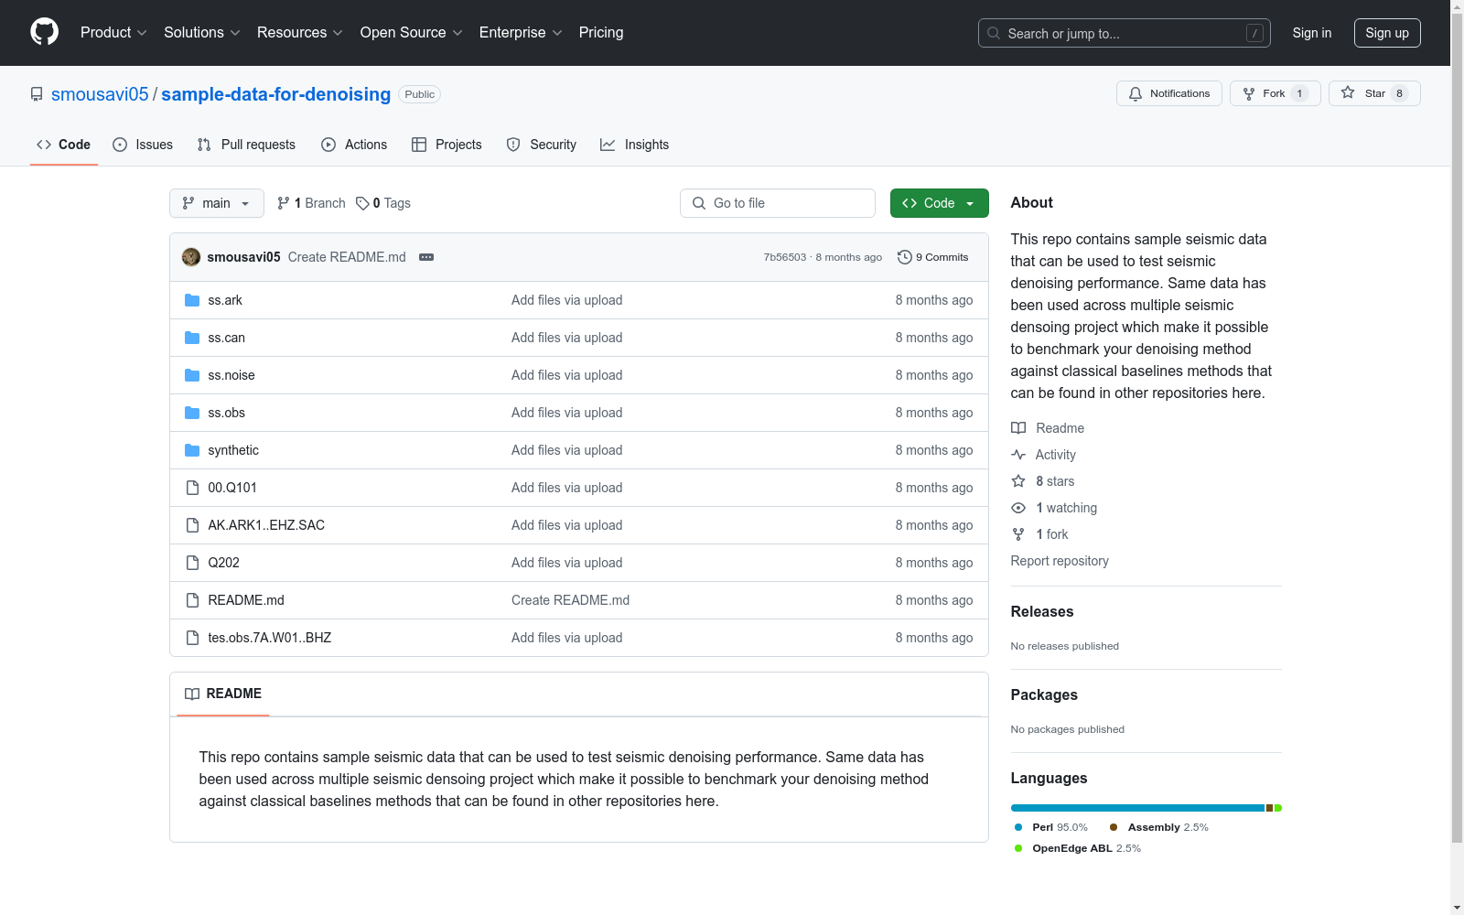1464x915 pixels.
Task: Open the ss.obs folder icon
Action: coord(192,413)
